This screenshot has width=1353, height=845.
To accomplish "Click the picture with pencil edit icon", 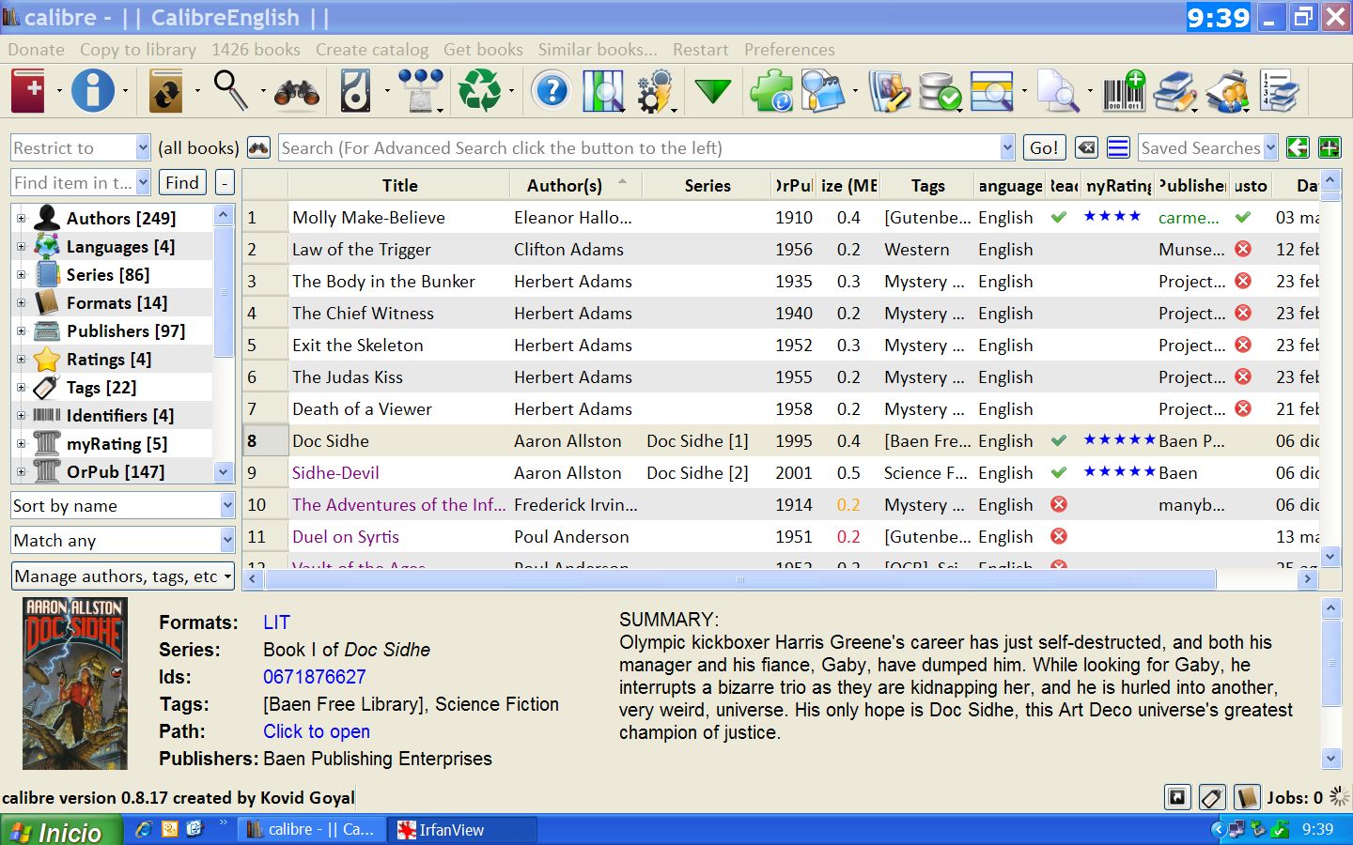I will tap(889, 91).
